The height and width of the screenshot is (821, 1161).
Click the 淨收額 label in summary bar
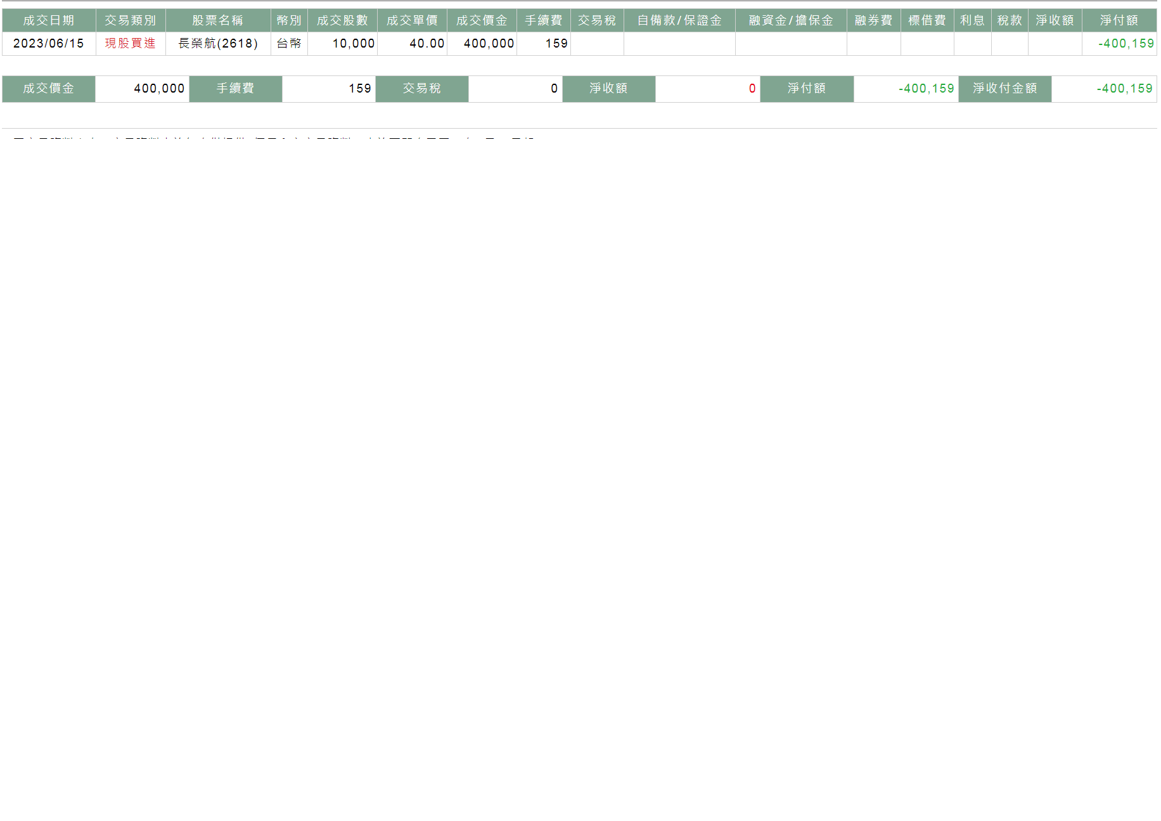tap(608, 89)
